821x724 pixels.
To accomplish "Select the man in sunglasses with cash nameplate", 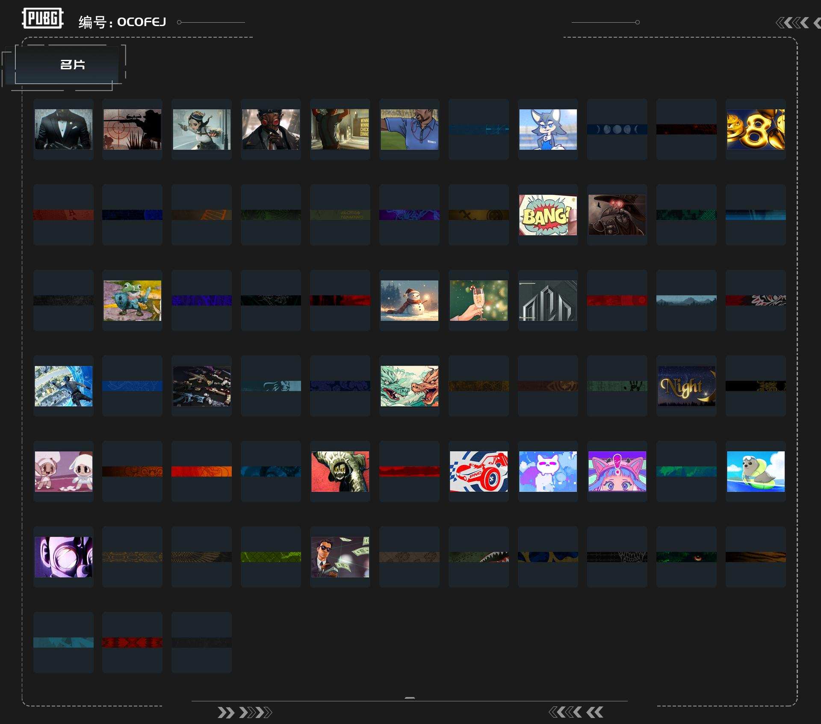I will (x=340, y=557).
